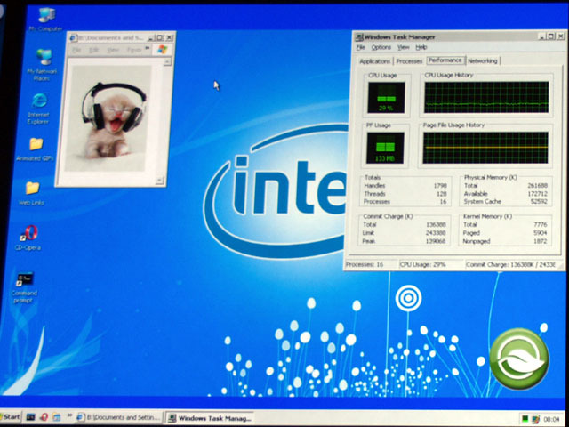Open the Help menu in Task Manager
Screen dimensions: 569x427
(421, 47)
